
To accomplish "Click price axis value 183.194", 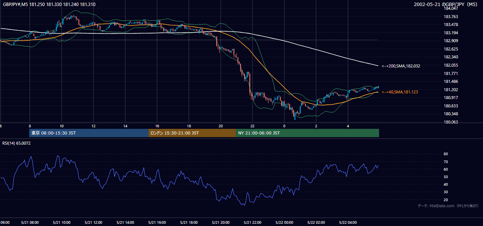I will coord(450,33).
